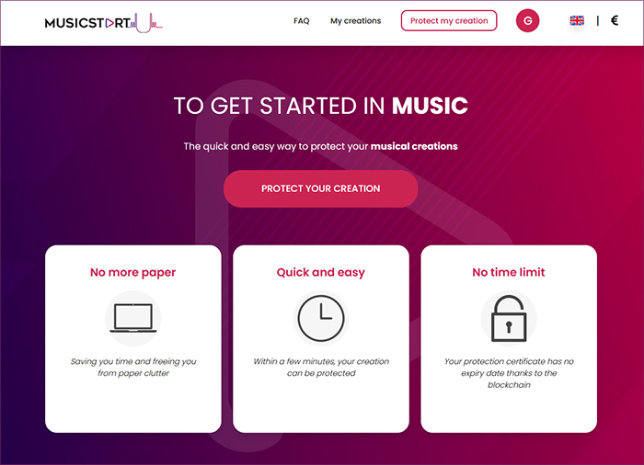
Task: Select the No time limit heading
Action: click(x=509, y=272)
